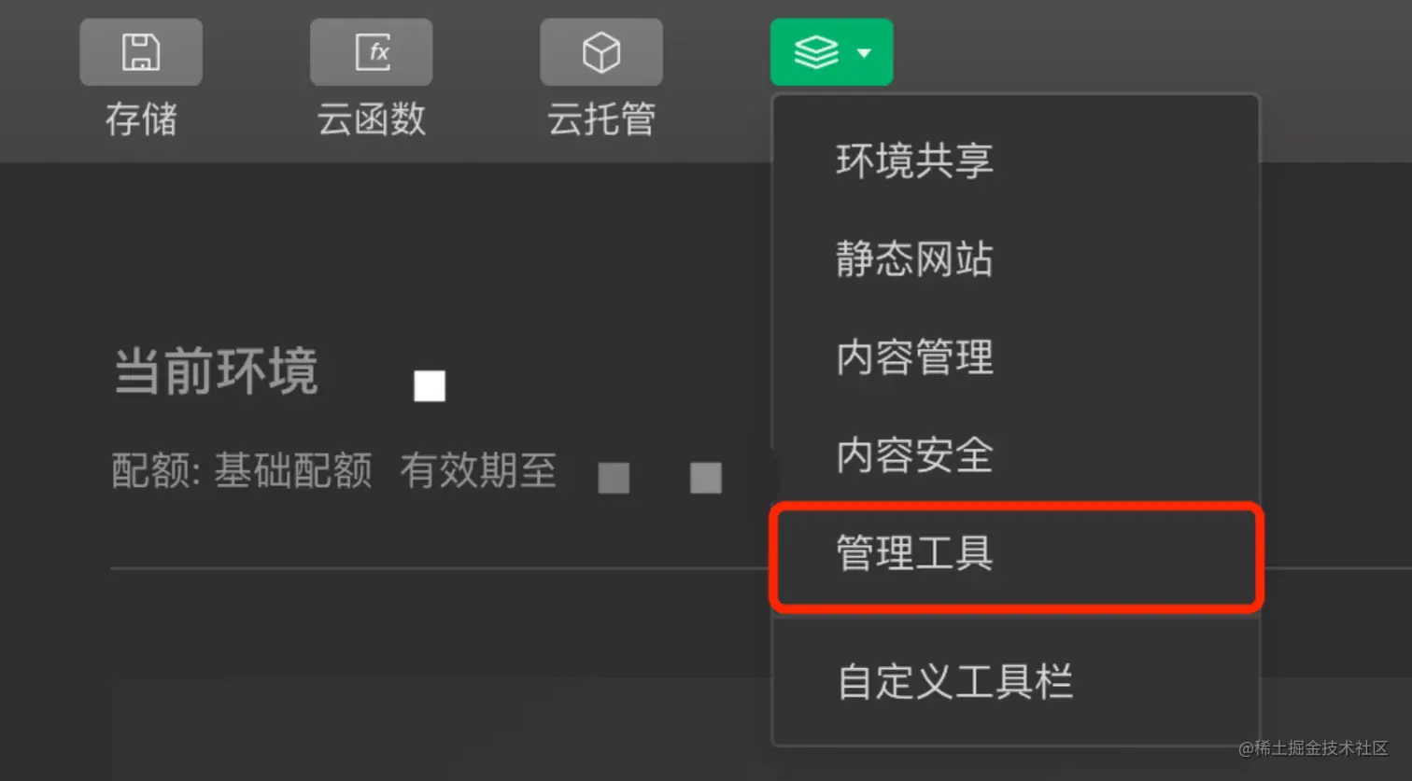Collapse the menu with the green button's arrow
The width and height of the screenshot is (1412, 781).
(864, 53)
